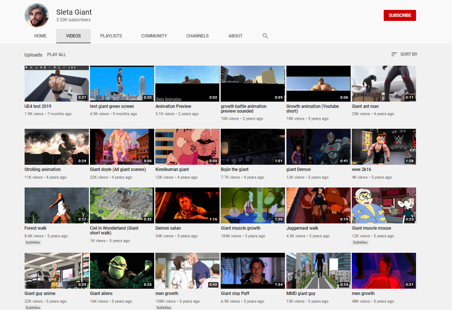Click the Subtitles badge under Forest walk

(x=33, y=242)
